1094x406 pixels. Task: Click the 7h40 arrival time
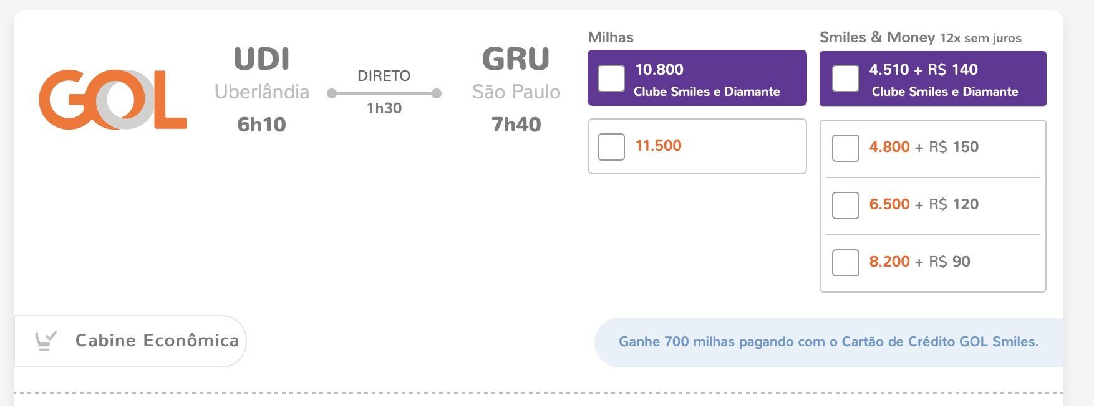click(x=516, y=125)
